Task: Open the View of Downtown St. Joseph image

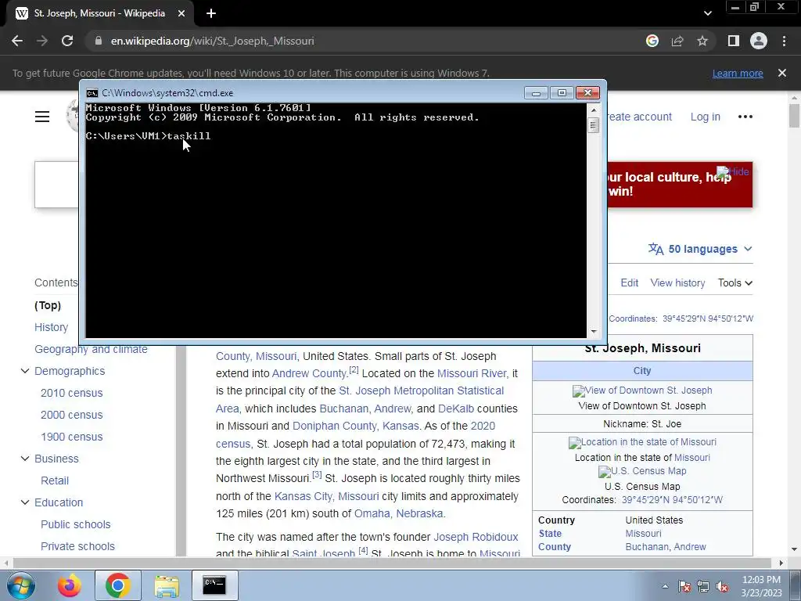Action: point(642,390)
